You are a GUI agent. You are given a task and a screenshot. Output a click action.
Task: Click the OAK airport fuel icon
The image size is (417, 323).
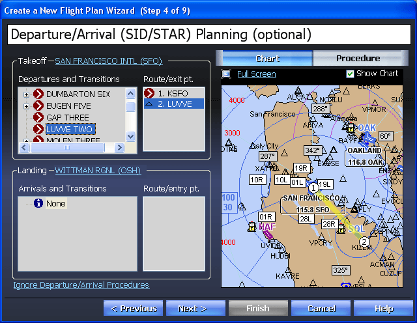click(x=351, y=128)
